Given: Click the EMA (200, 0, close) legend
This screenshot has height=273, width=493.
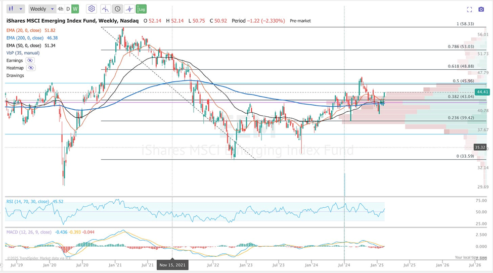Looking at the screenshot, I should [x=25, y=38].
